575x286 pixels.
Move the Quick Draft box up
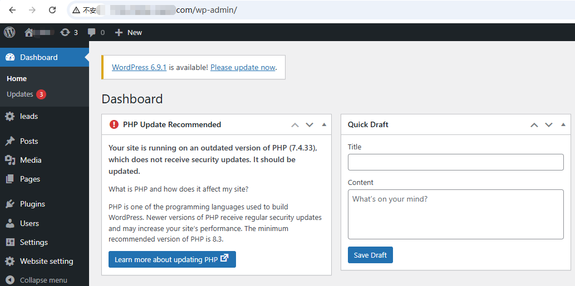pyautogui.click(x=534, y=125)
